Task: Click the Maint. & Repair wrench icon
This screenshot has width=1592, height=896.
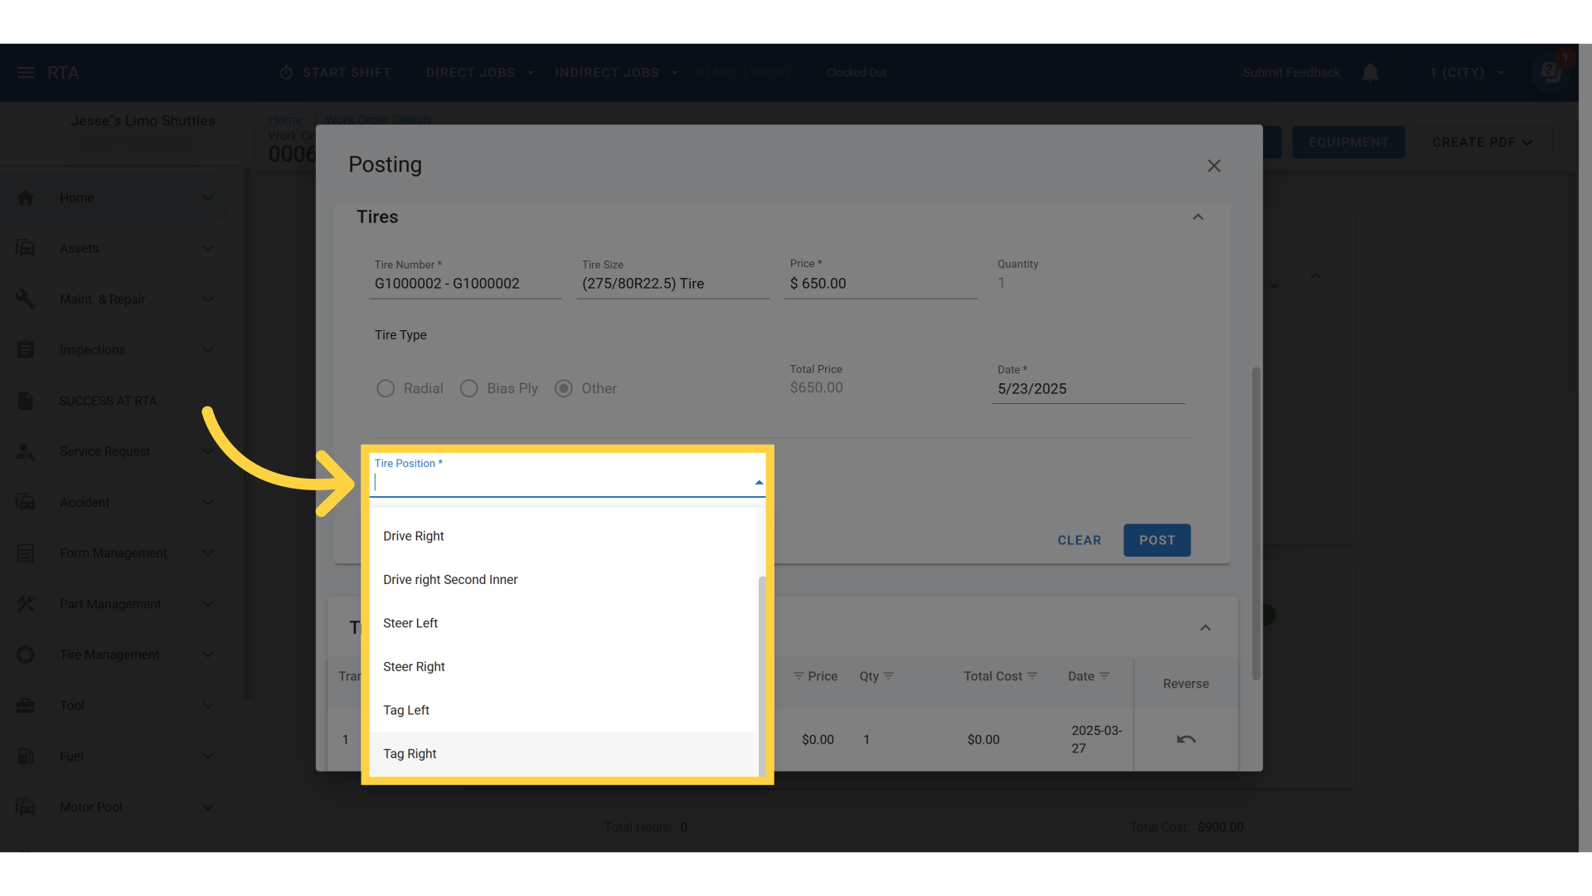Action: point(26,299)
